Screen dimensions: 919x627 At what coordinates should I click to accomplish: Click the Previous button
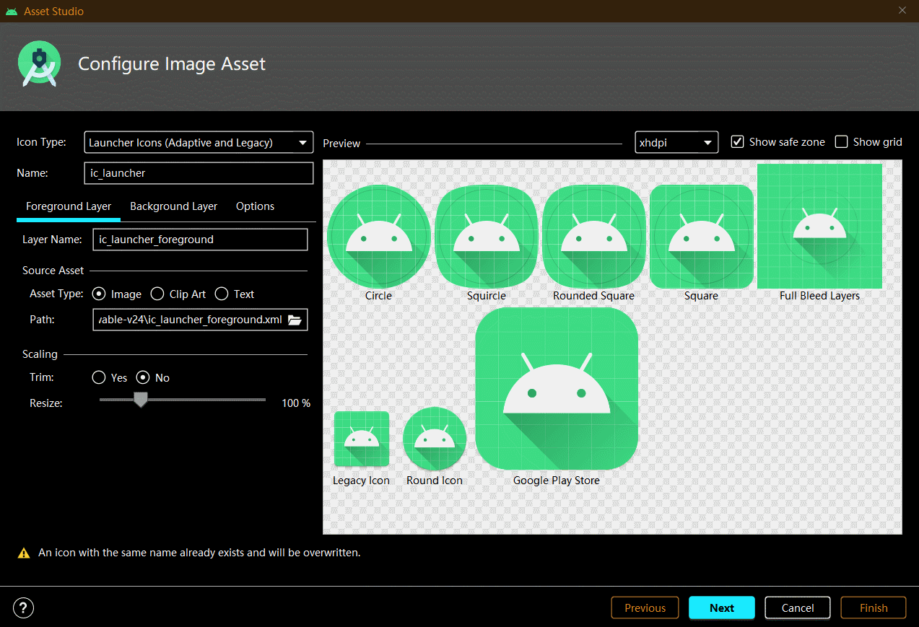[x=645, y=608]
